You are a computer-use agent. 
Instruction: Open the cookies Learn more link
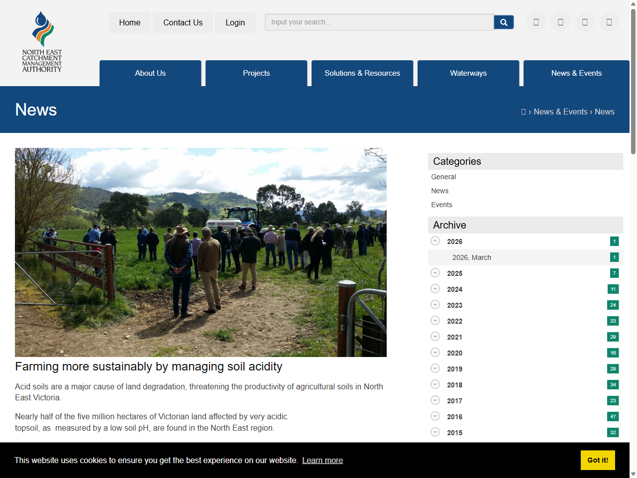pos(322,460)
